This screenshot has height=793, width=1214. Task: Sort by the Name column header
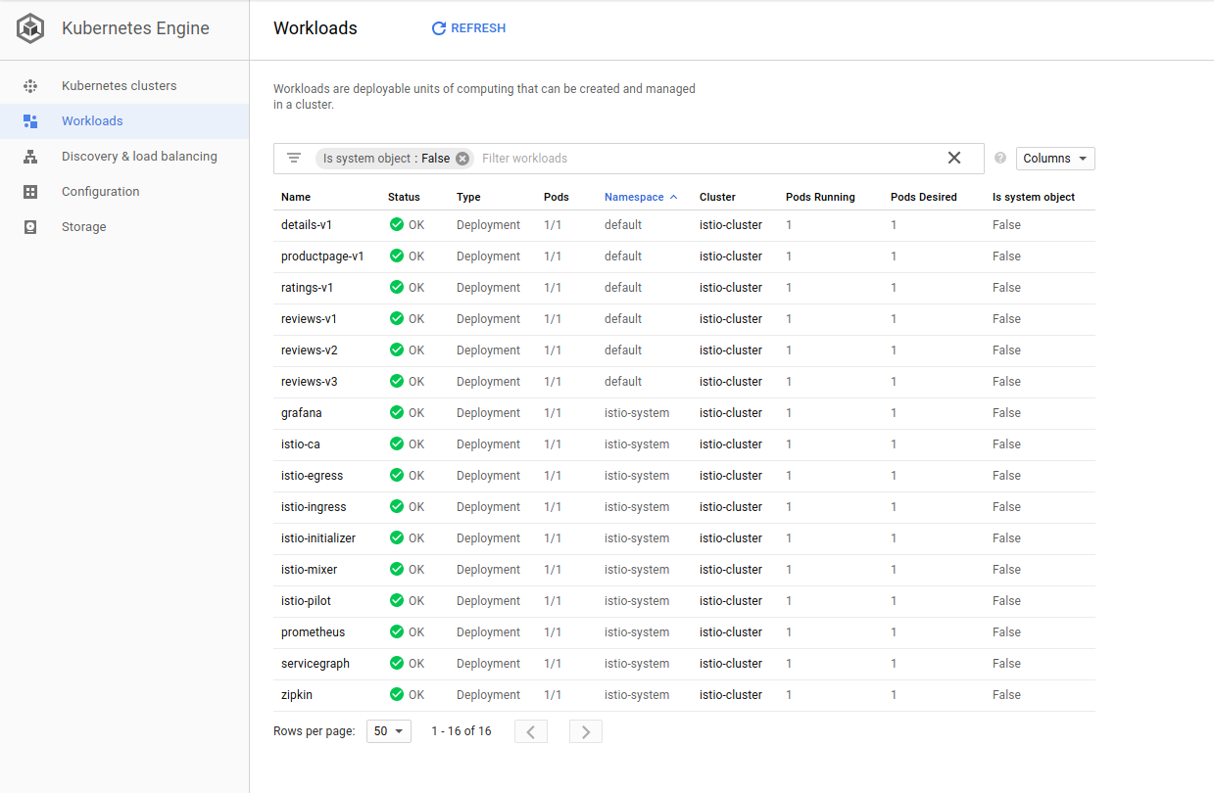(296, 197)
